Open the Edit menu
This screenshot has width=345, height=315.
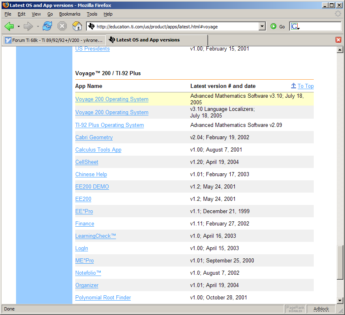[x=21, y=14]
